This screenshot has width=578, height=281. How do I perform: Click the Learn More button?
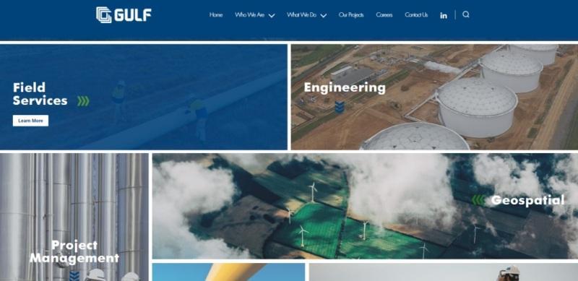[30, 121]
